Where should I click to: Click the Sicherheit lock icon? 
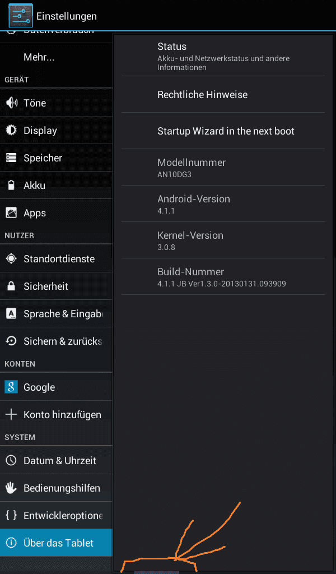12,286
